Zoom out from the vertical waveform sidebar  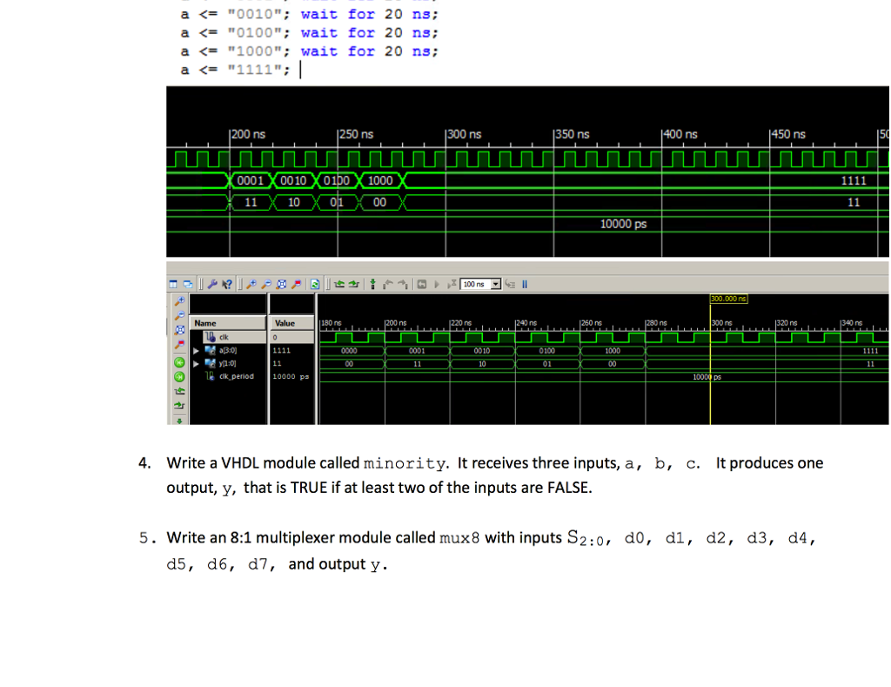pos(179,315)
